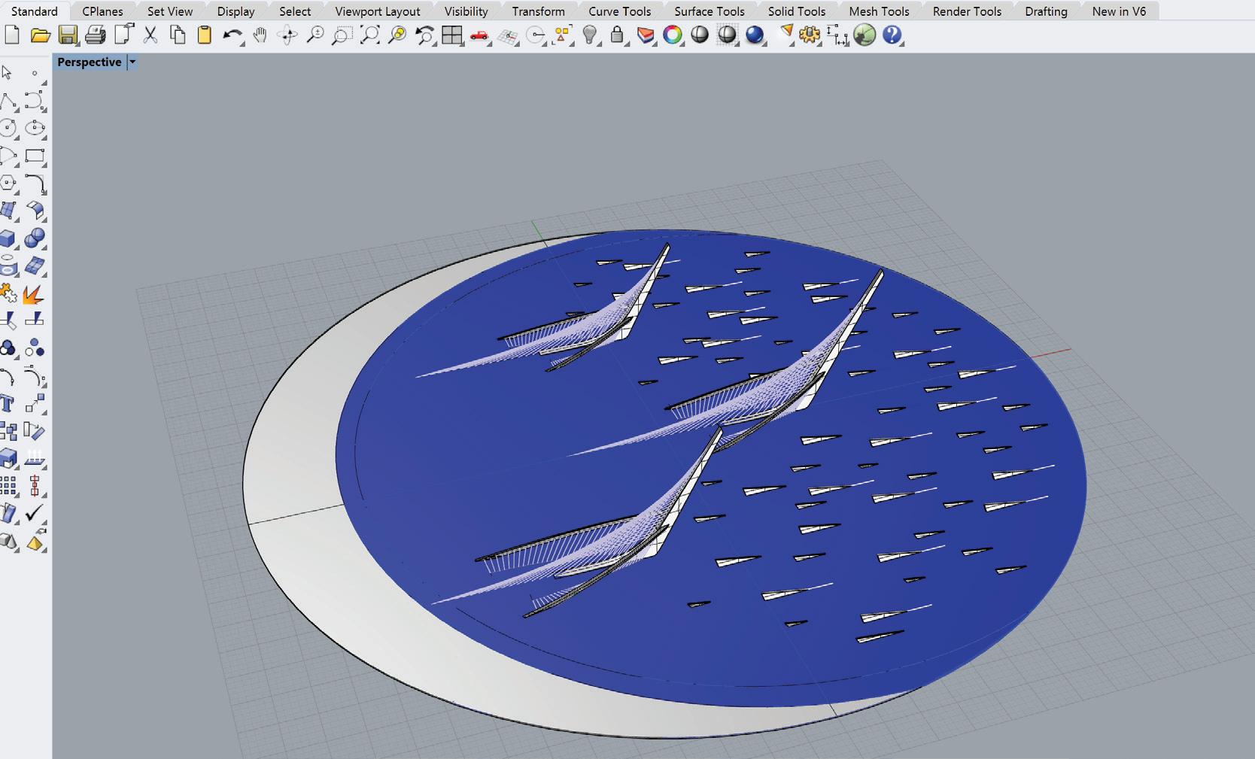Save the model with the floppy disk icon
Image resolution: width=1255 pixels, height=759 pixels.
tap(68, 35)
